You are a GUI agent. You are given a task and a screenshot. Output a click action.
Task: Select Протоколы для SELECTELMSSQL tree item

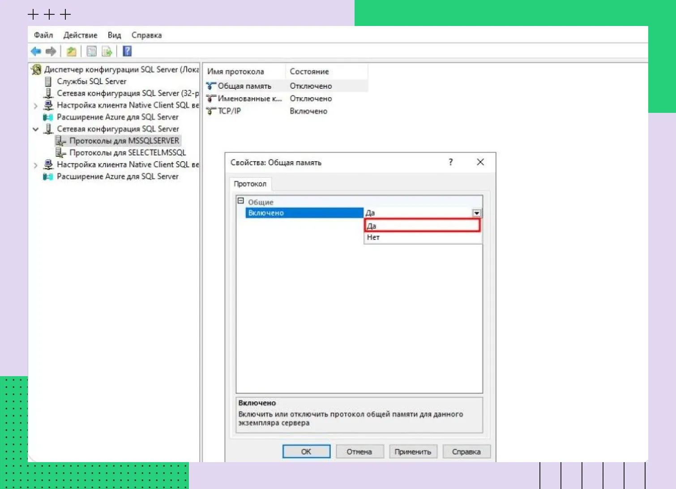click(127, 153)
